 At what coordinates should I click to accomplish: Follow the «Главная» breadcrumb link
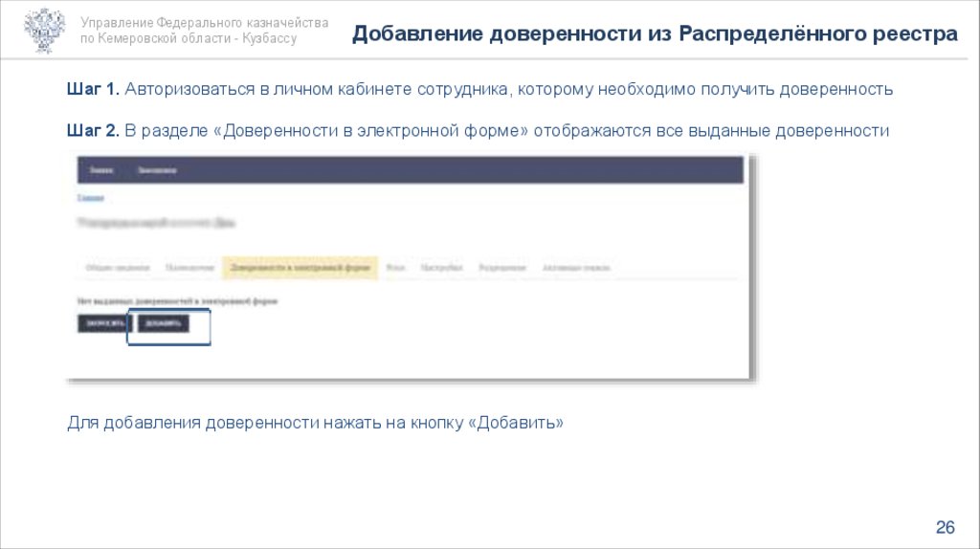pos(91,198)
